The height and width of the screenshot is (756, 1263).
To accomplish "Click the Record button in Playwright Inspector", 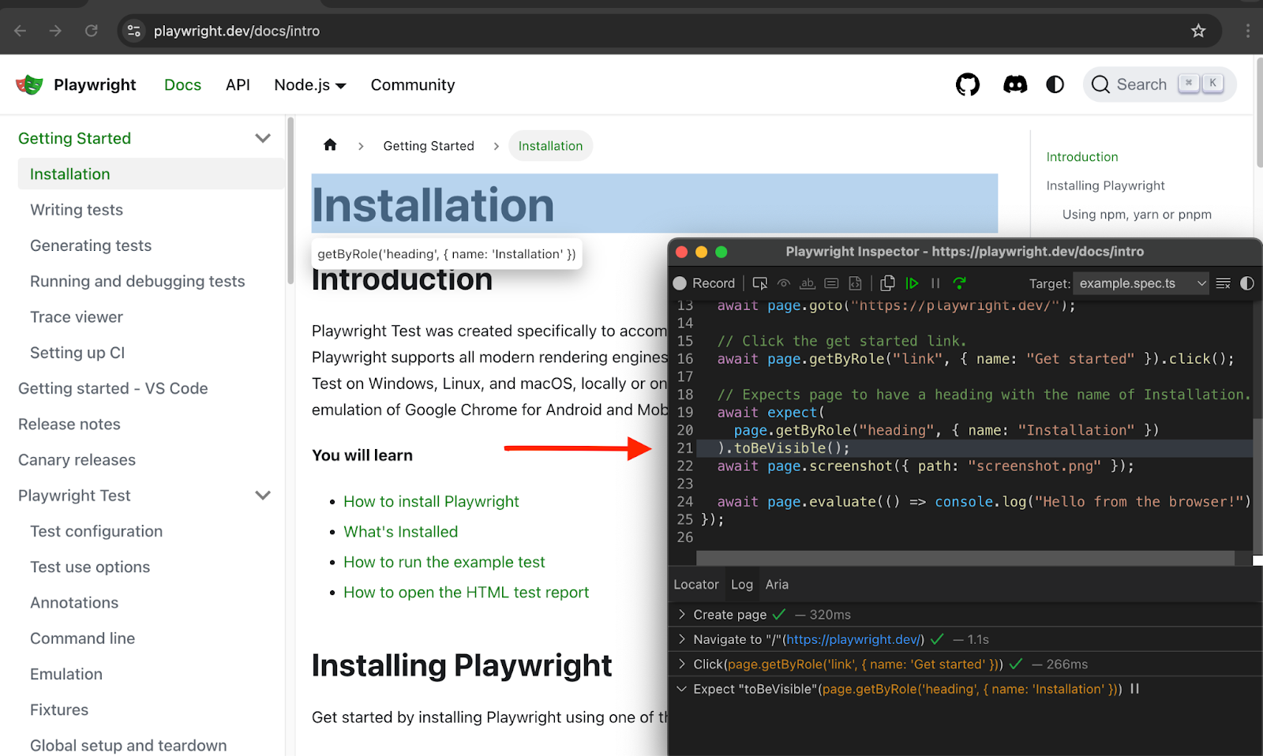I will click(703, 283).
